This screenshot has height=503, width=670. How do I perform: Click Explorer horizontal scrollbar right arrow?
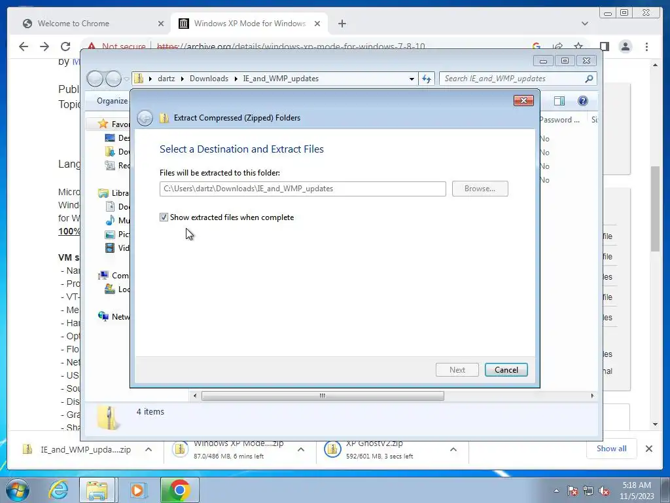(x=592, y=396)
